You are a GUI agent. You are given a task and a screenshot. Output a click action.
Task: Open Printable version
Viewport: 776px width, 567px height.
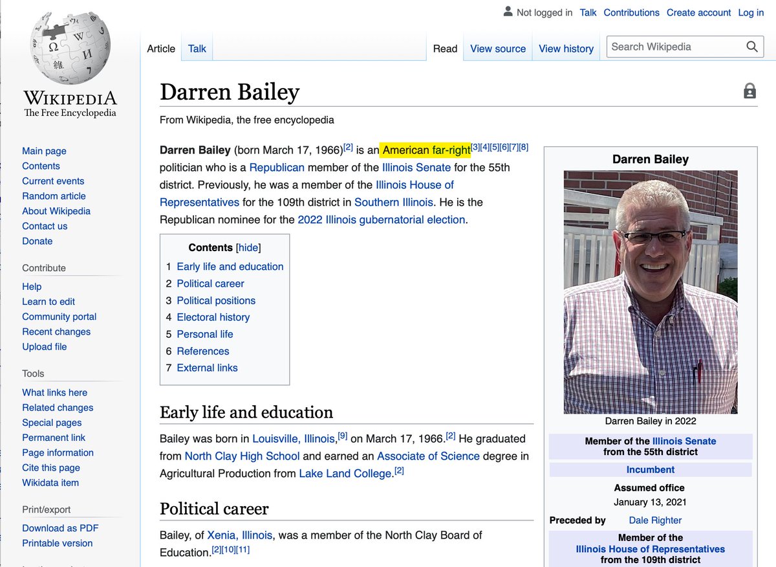pos(57,543)
